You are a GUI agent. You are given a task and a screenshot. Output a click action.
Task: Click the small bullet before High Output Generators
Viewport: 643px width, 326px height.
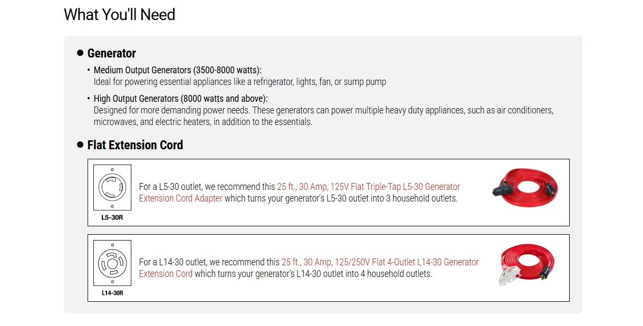[x=89, y=99]
